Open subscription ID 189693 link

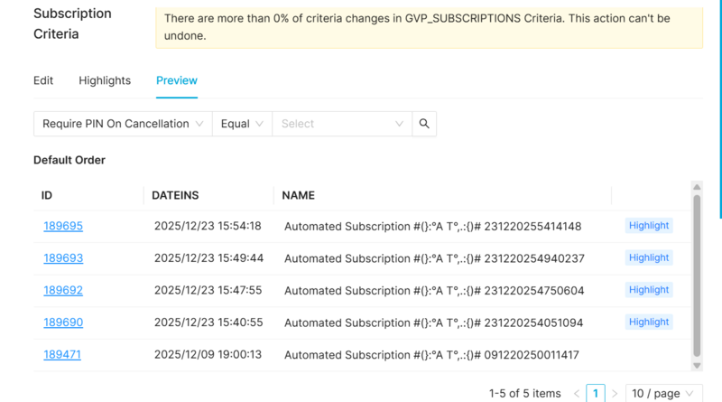(x=63, y=258)
